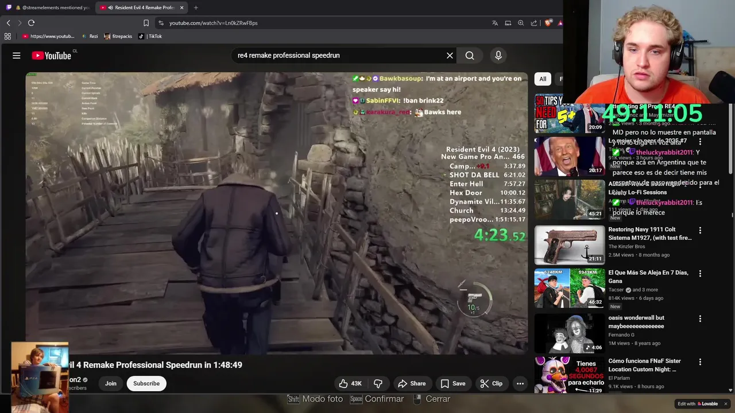Viewport: 735px width, 413px height.
Task: Open options for El Que Más Se Aleja video
Action: (x=700, y=273)
